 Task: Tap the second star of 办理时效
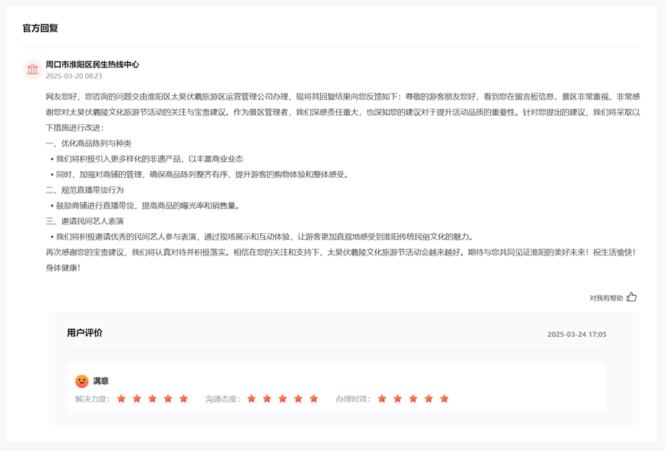(x=397, y=399)
